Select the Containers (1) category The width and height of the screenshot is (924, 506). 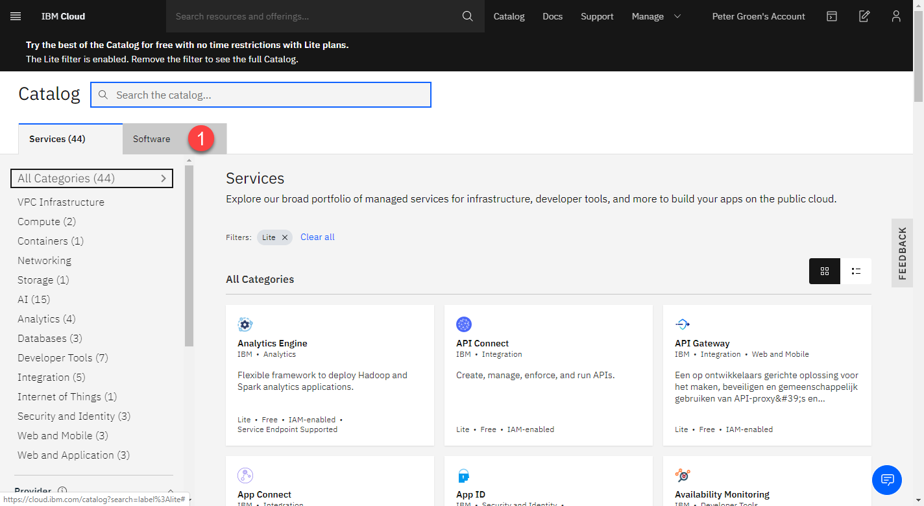click(51, 241)
